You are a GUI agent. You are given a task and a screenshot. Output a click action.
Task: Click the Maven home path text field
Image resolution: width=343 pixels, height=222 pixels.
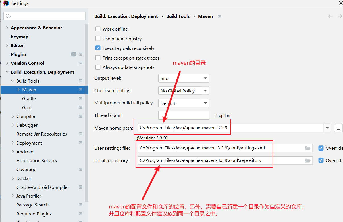point(230,128)
